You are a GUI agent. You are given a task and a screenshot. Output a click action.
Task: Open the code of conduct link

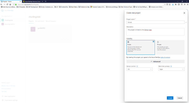(x=165, y=57)
